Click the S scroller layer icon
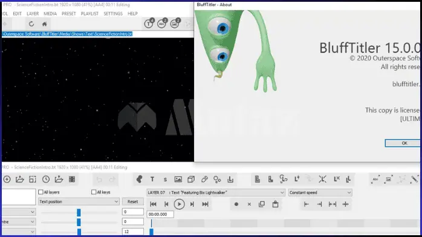Image resolution: width=422 pixels, height=237 pixels. point(165,180)
